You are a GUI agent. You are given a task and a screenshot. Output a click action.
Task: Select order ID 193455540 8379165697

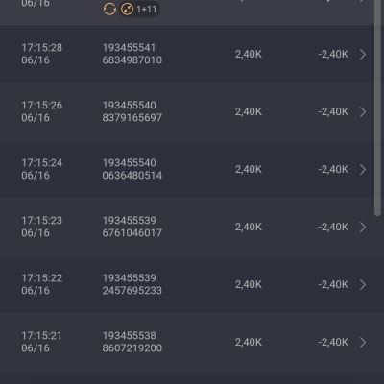[132, 111]
